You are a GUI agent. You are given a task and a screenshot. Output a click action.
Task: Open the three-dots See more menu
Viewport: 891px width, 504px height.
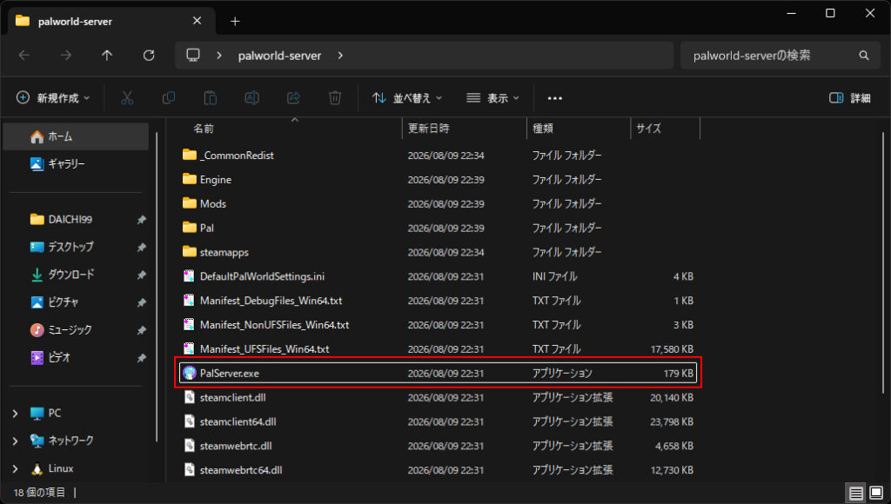[554, 98]
